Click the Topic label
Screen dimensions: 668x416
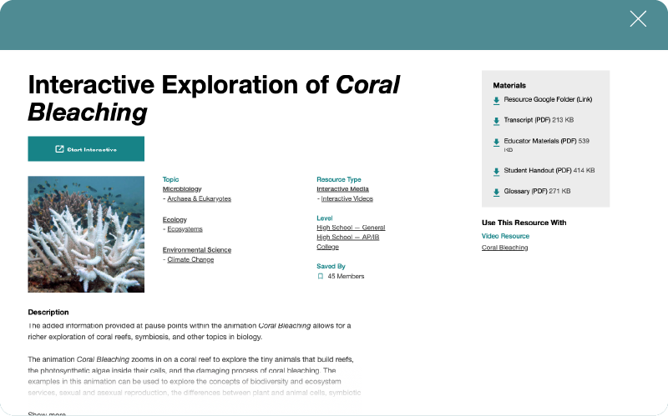[170, 179]
